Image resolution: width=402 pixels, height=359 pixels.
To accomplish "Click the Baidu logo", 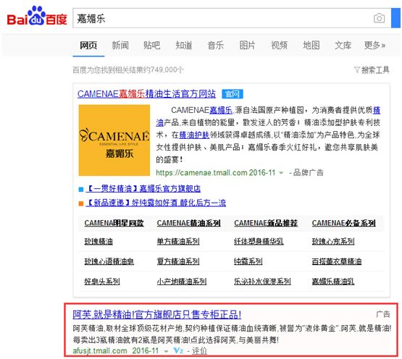I will [37, 17].
